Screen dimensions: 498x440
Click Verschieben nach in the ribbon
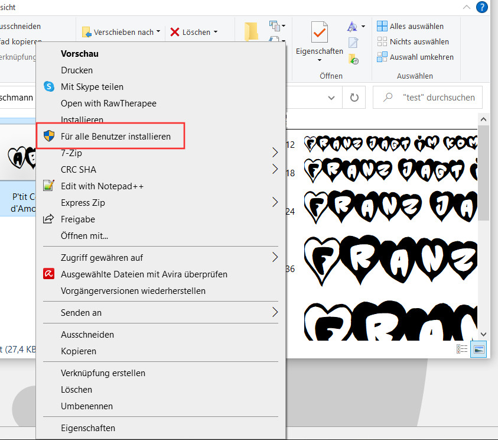point(121,32)
